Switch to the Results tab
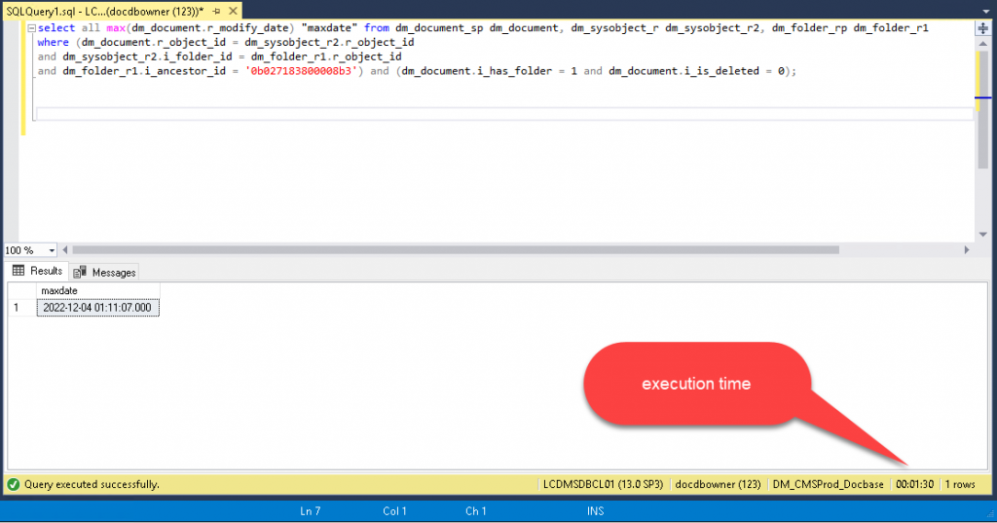This screenshot has height=523, width=997. [x=38, y=271]
